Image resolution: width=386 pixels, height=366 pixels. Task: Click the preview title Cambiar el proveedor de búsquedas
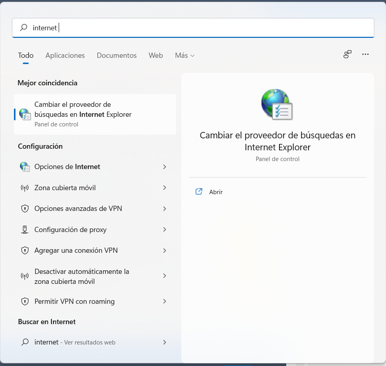[x=277, y=141]
